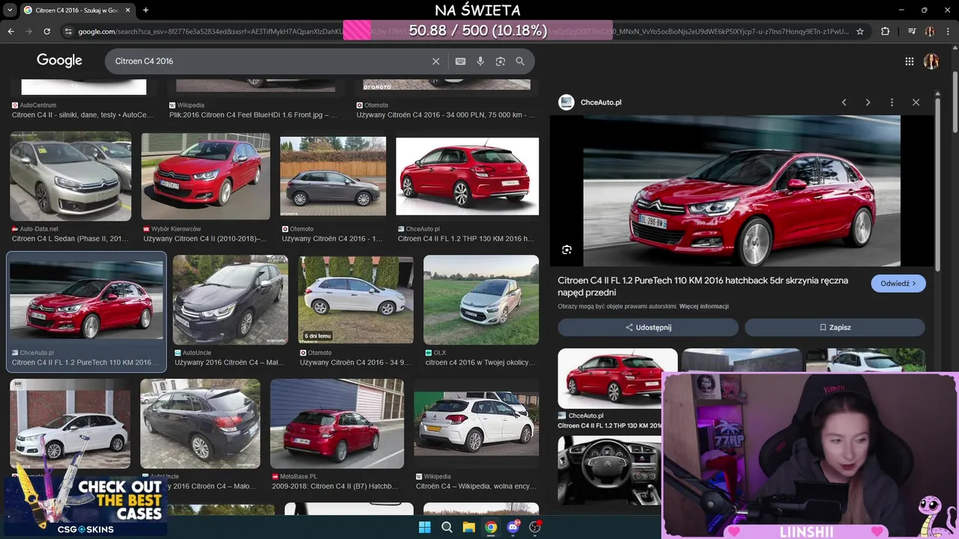Open a new browser tab
Viewport: 959px width, 539px height.
145,10
